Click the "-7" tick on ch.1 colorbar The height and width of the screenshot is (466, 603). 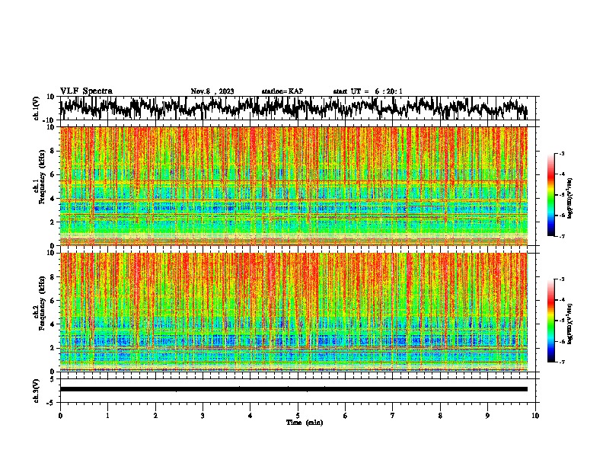(x=561, y=236)
